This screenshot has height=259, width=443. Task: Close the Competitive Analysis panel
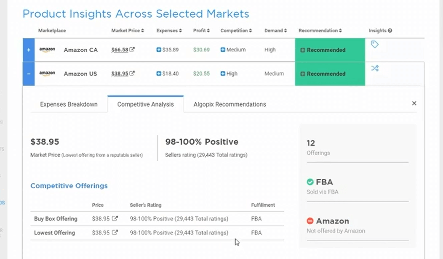click(414, 103)
